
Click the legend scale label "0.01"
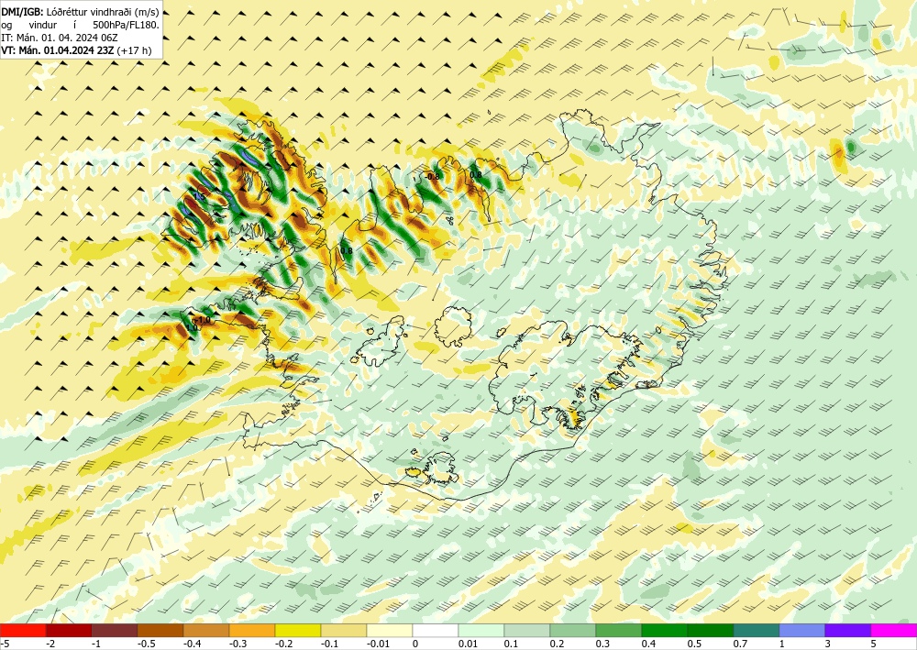[468, 644]
